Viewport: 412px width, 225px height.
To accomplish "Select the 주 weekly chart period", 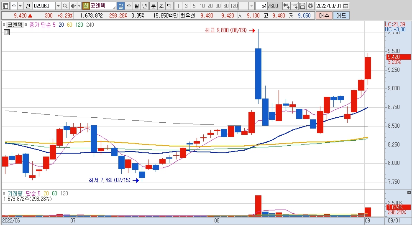I will [x=128, y=6].
